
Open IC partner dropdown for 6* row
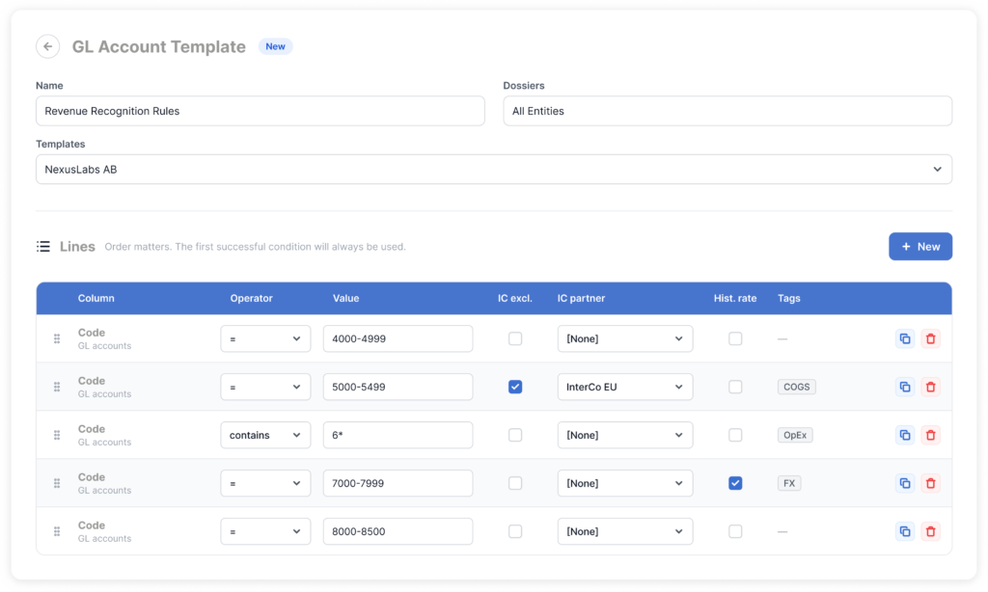[625, 435]
